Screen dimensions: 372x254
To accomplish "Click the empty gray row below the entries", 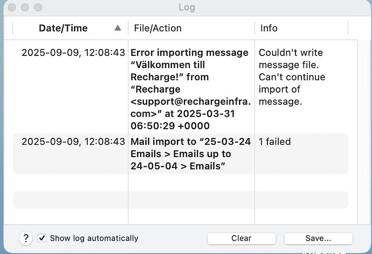I will click(181, 200).
